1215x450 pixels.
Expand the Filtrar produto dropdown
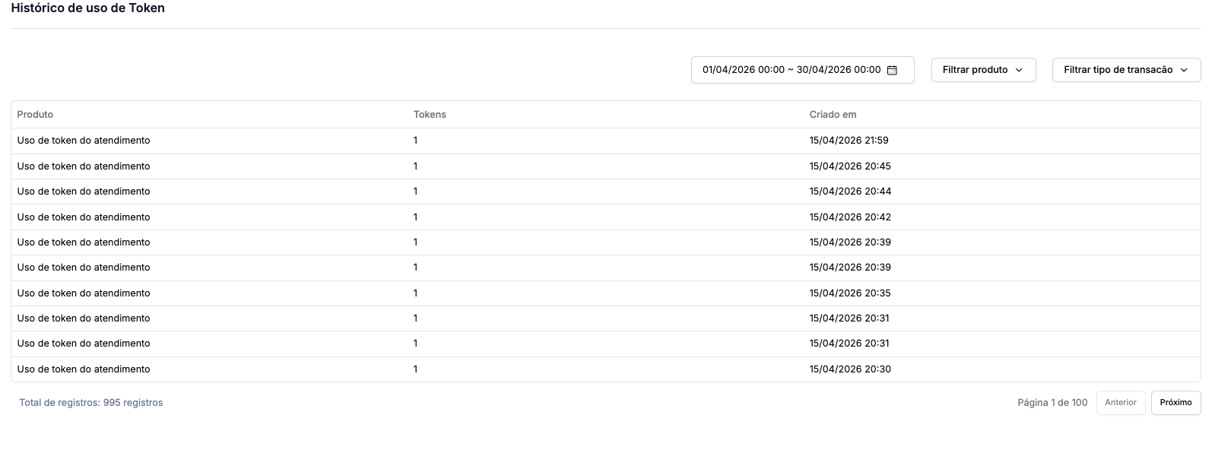[983, 70]
